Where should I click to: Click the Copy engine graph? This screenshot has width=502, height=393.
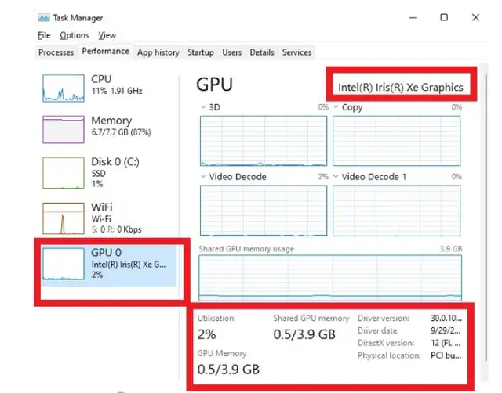coord(397,141)
